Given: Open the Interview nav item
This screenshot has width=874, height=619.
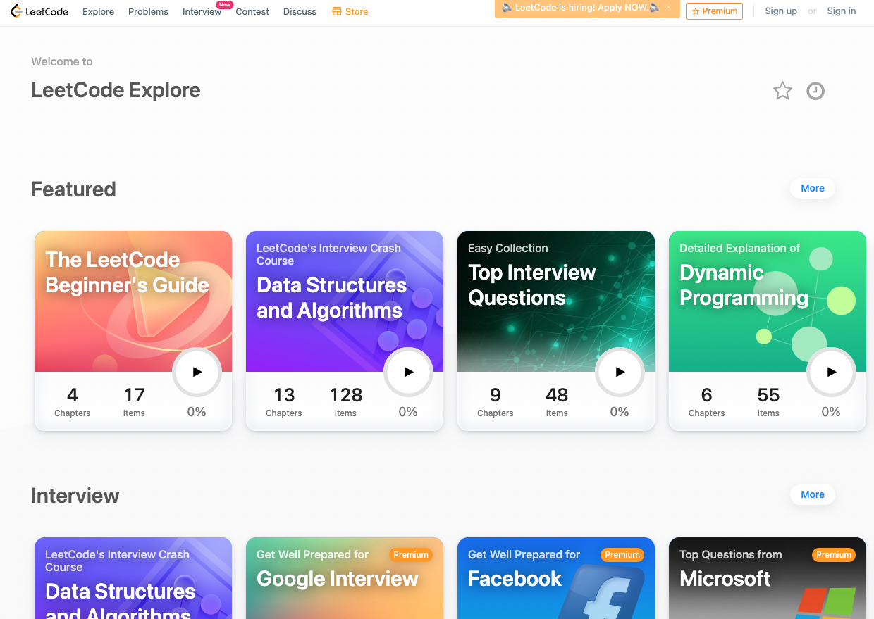Looking at the screenshot, I should 202,11.
